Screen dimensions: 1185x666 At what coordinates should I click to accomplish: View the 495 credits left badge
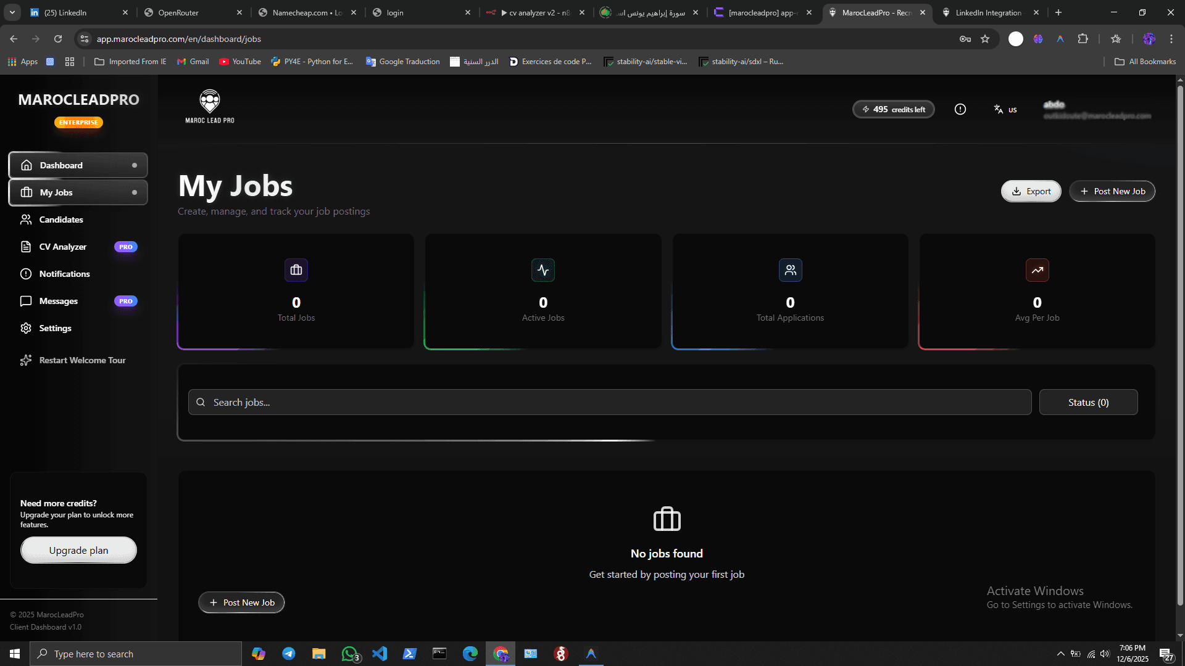click(893, 109)
